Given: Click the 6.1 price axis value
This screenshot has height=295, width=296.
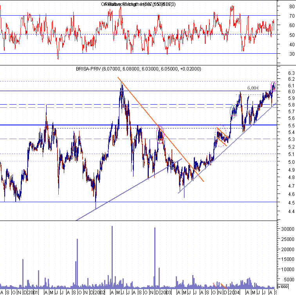Looking at the screenshot, I should coord(291,85).
